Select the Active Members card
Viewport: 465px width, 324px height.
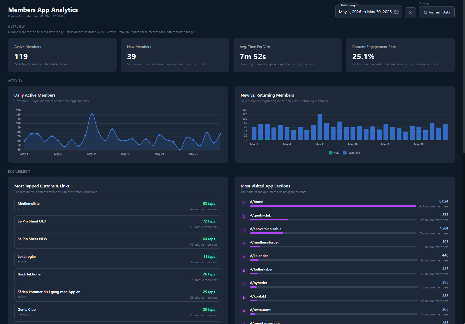(62, 55)
